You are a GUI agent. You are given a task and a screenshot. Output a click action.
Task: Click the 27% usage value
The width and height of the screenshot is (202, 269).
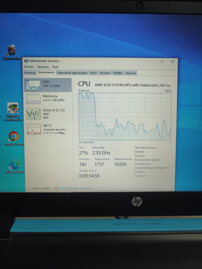[x=83, y=153]
